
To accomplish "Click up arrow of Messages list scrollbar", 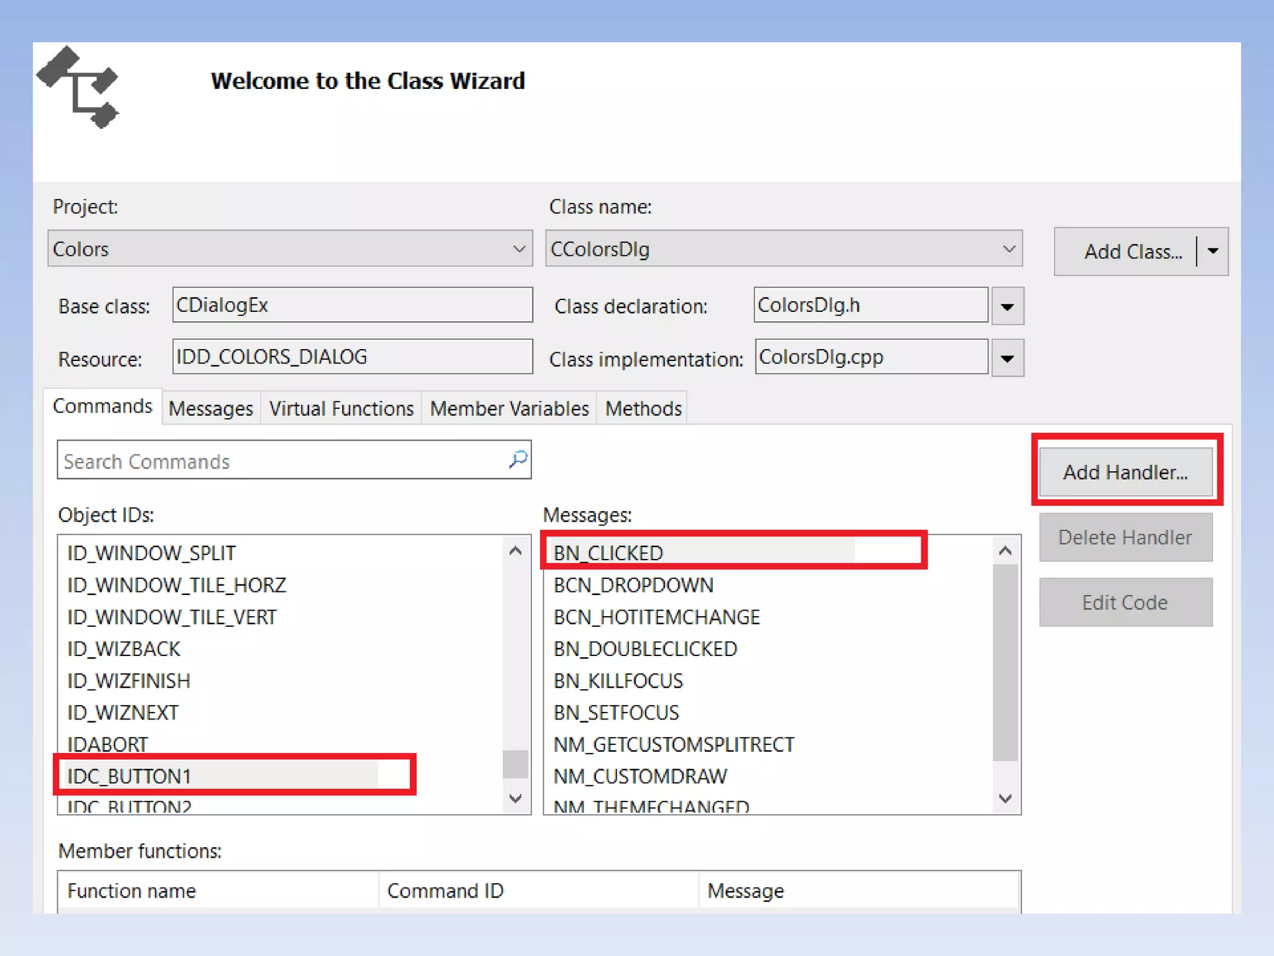I will coord(1005,551).
